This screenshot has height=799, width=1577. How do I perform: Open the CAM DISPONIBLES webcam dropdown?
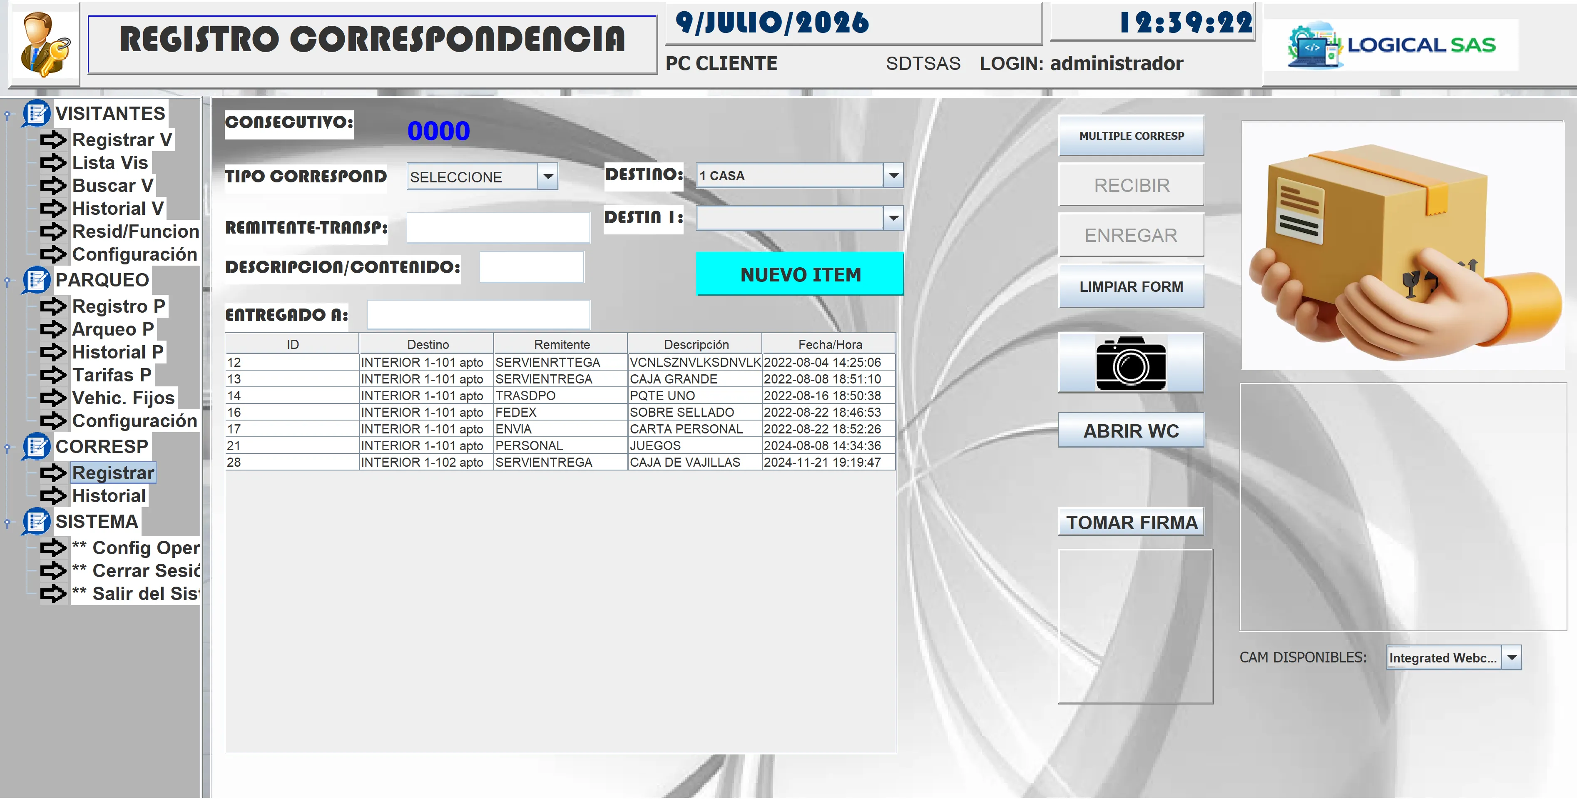1512,657
